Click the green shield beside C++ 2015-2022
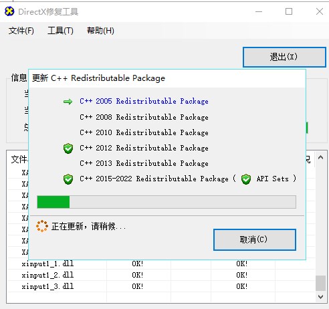This screenshot has width=329, height=309. (x=68, y=179)
